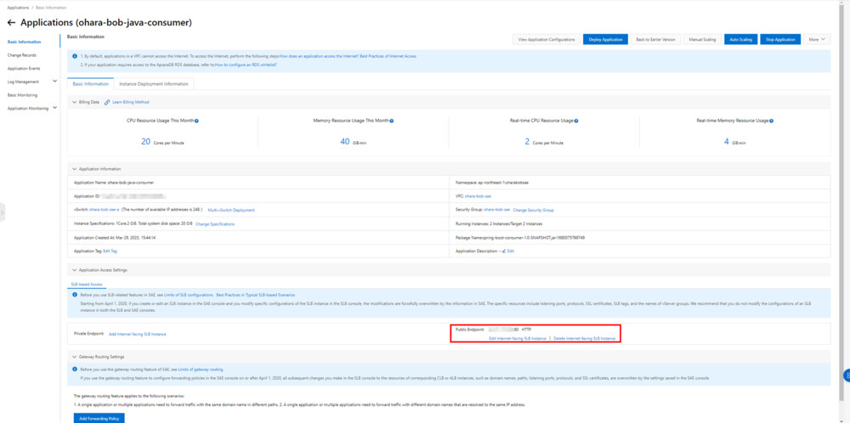Click help icon next to Memory Resource Usage This Month
The image size is (850, 423).
[x=392, y=121]
